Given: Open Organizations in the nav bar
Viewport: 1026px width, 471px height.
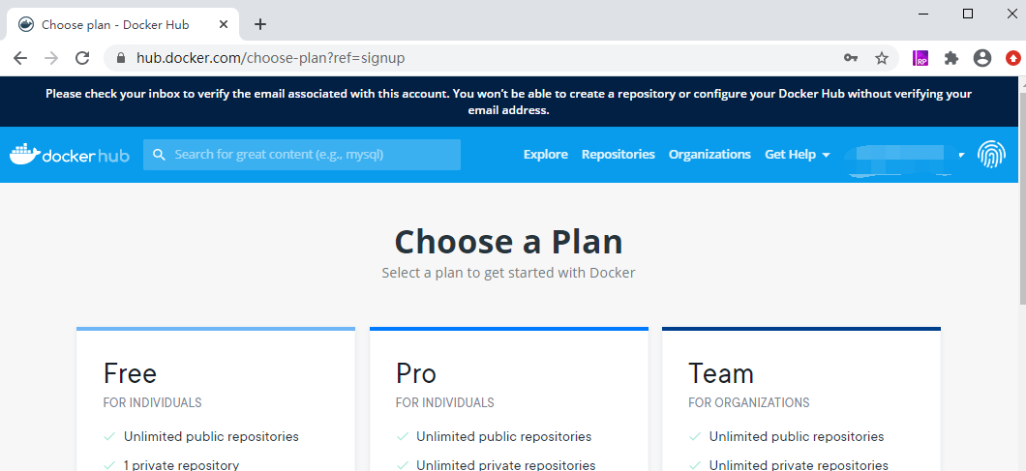Looking at the screenshot, I should 709,155.
